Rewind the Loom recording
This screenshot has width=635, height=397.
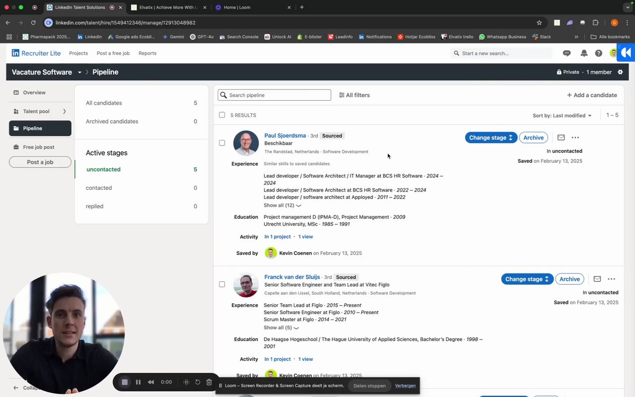[151, 382]
